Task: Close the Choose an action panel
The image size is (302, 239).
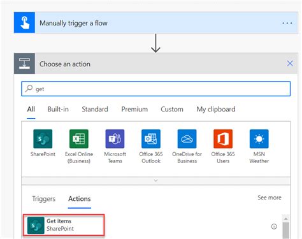Action: click(290, 63)
